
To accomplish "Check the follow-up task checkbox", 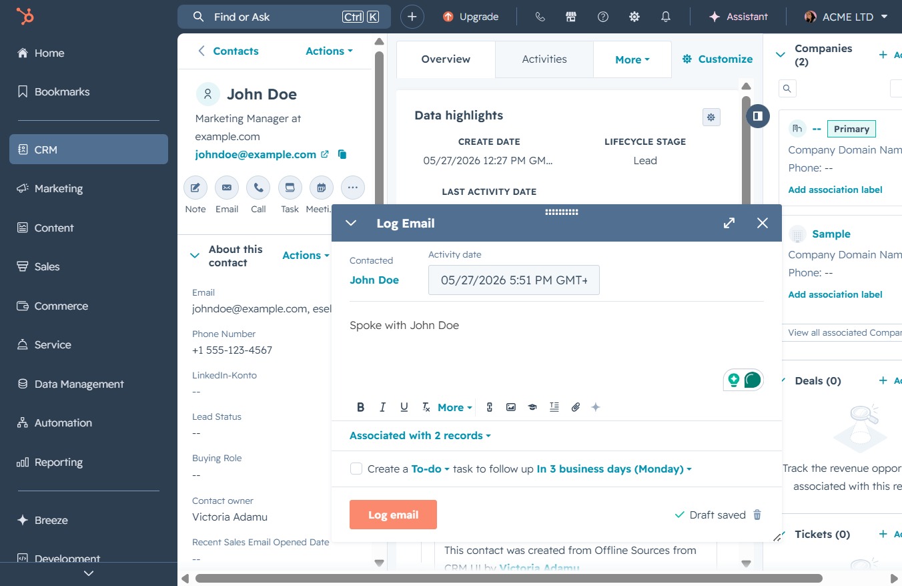I will 356,469.
